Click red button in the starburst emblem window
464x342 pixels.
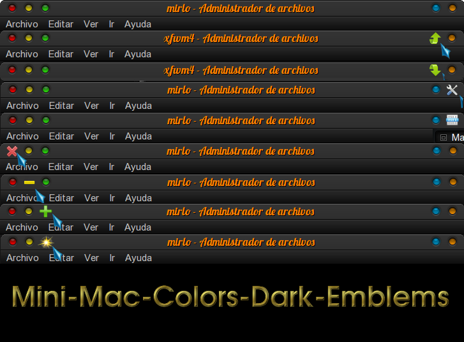13,241
